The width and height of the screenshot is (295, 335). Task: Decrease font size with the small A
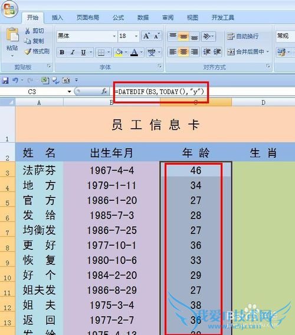[x=157, y=36]
